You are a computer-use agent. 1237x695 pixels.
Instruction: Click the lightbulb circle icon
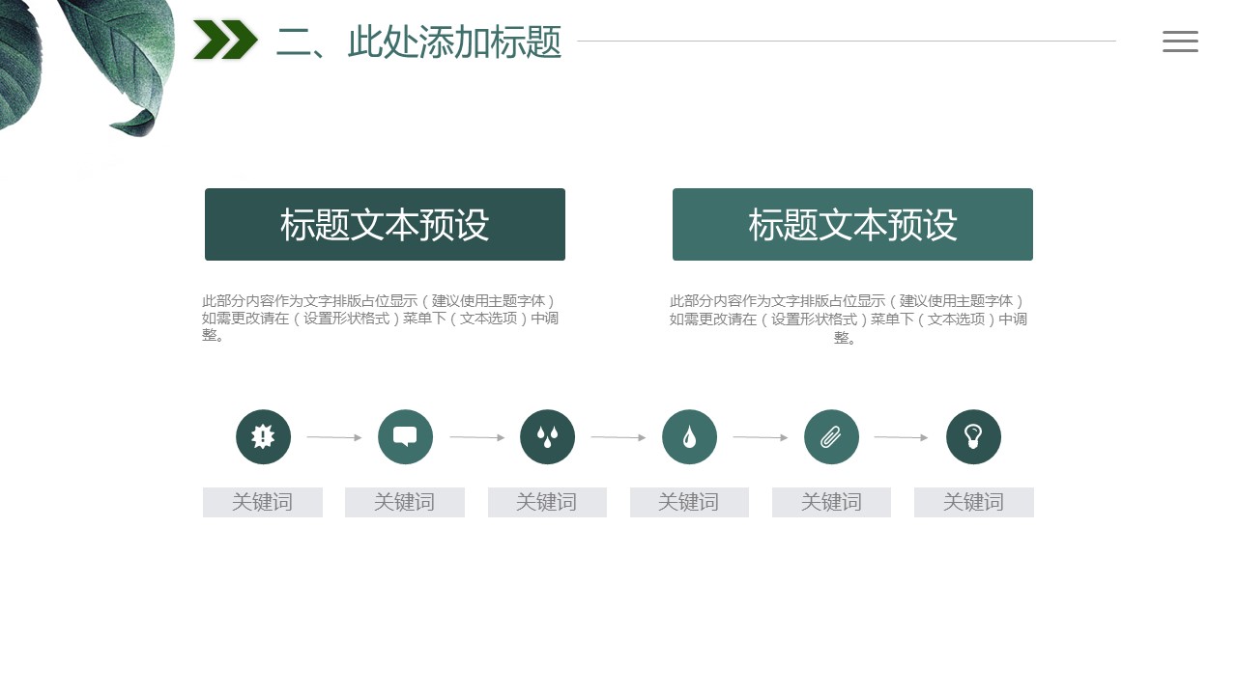click(x=973, y=437)
